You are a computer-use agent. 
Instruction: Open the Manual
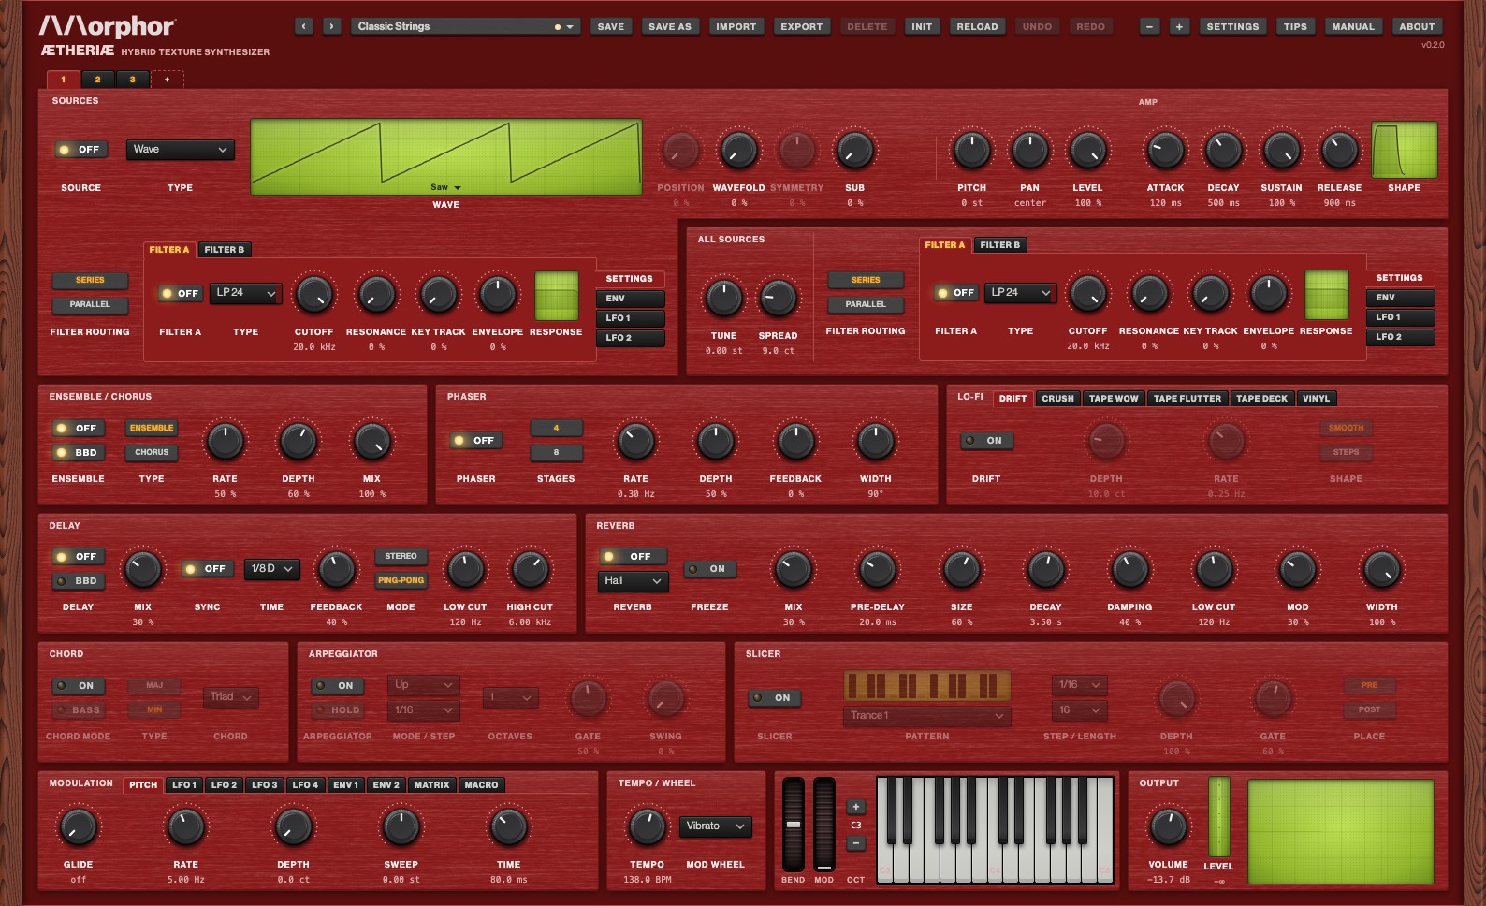coord(1353,26)
